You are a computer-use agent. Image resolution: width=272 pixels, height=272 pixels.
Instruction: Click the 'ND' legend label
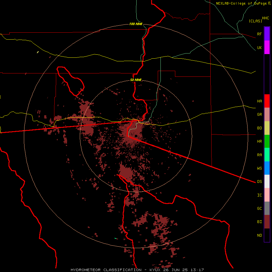pyautogui.click(x=259, y=235)
